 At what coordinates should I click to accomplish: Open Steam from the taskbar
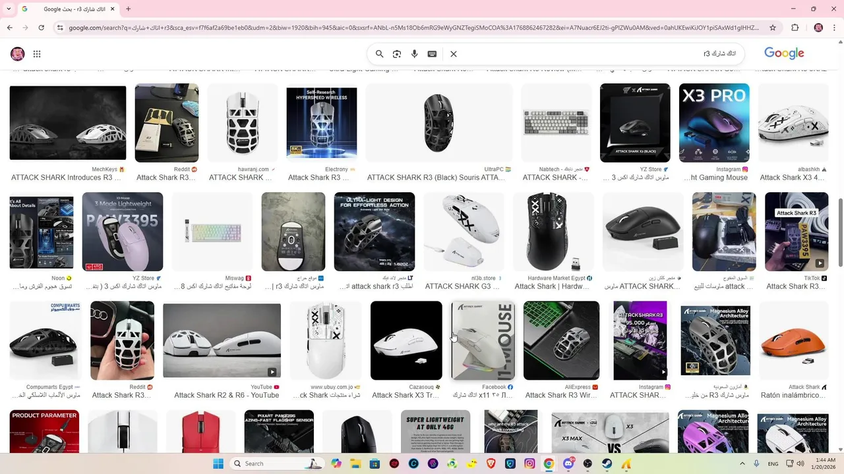click(x=607, y=463)
